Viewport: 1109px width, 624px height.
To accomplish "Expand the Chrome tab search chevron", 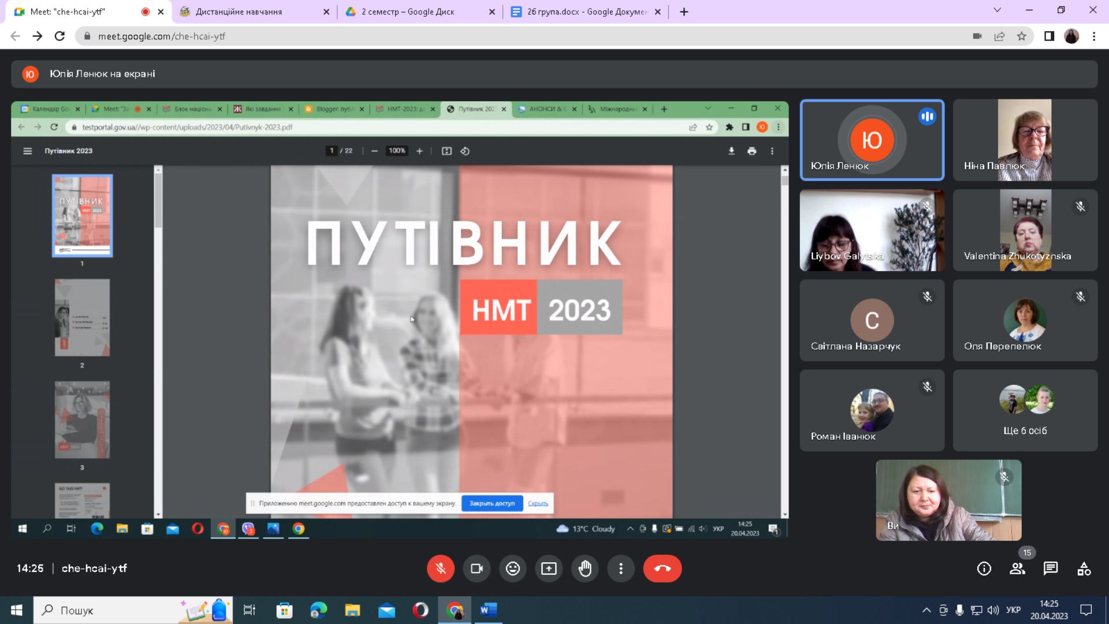I will 997,10.
